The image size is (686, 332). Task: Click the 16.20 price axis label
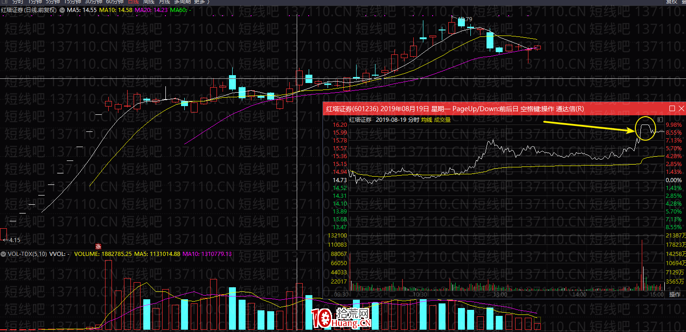pyautogui.click(x=340, y=125)
